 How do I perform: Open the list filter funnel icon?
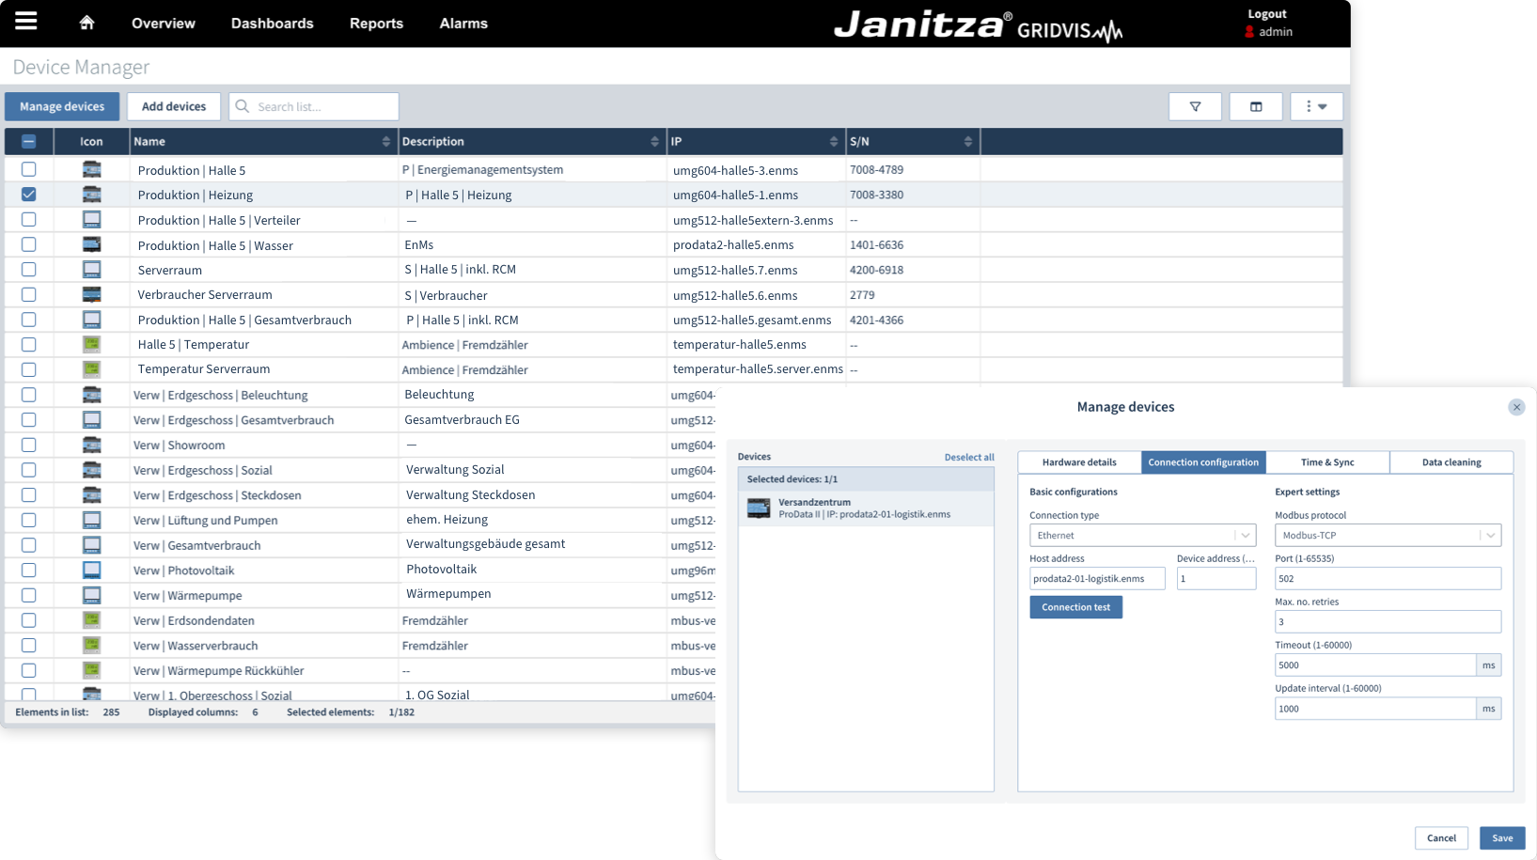point(1195,106)
